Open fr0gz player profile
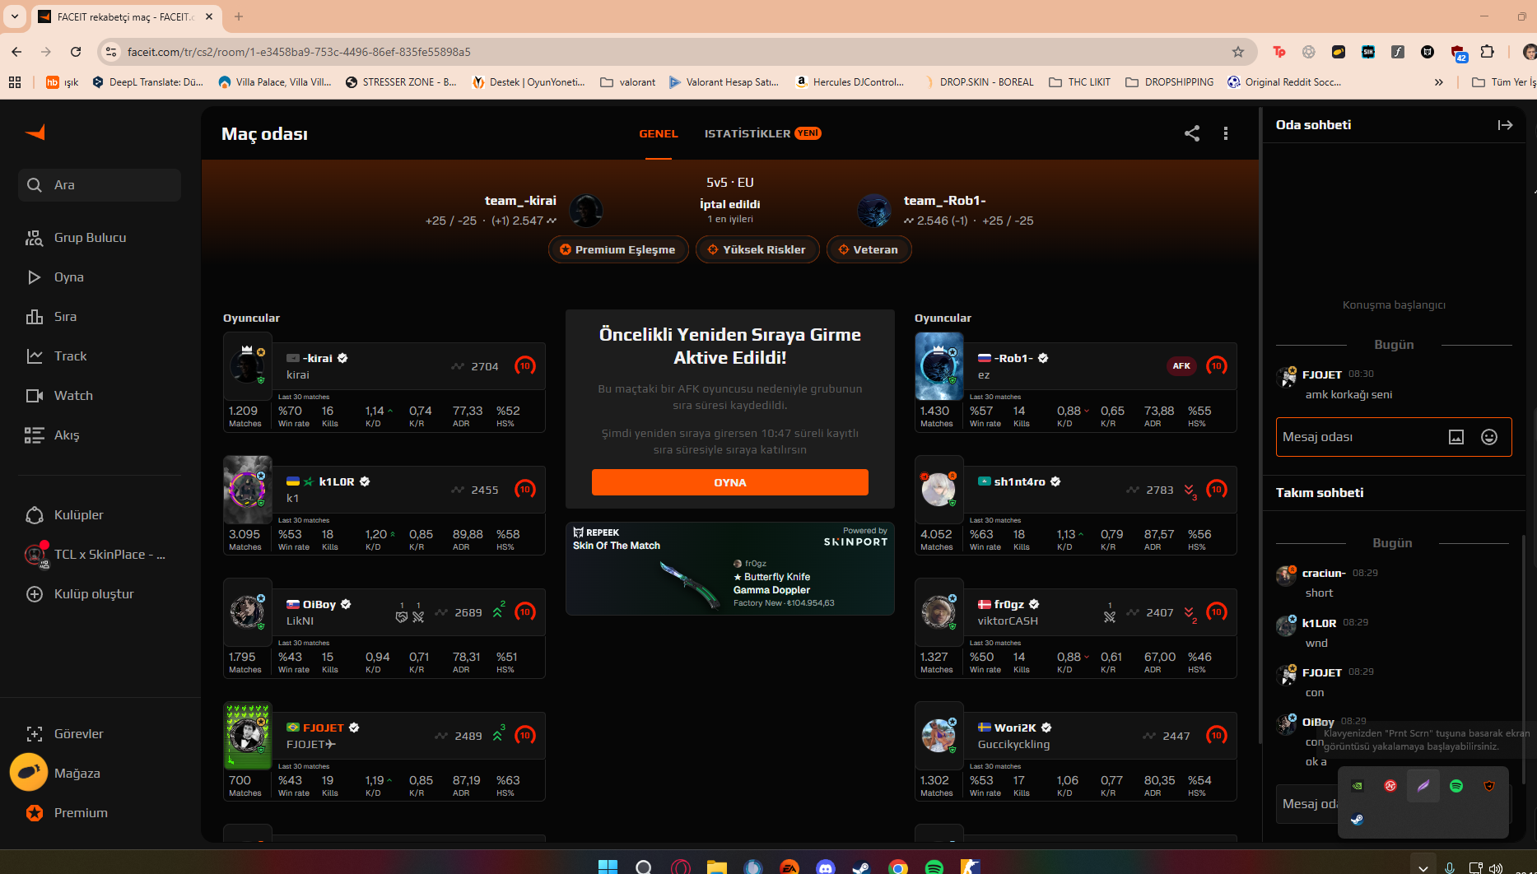This screenshot has height=874, width=1537. (1009, 604)
